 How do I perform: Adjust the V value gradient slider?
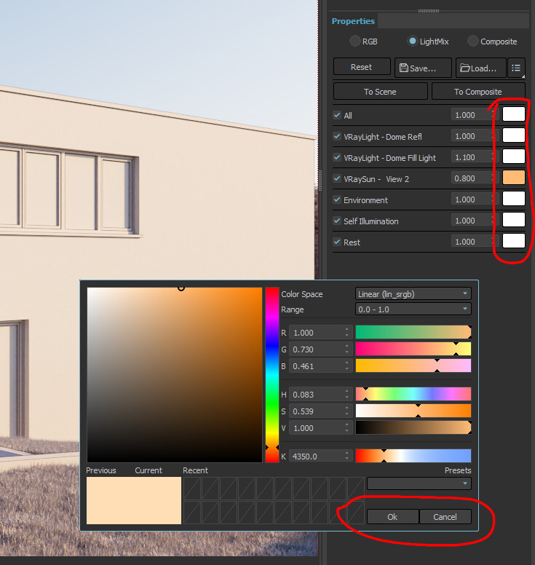413,427
